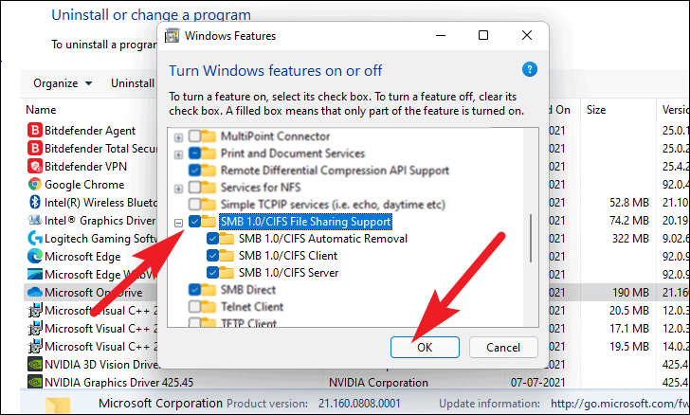
Task: Click the Telnet Client folder icon
Action: [x=209, y=306]
